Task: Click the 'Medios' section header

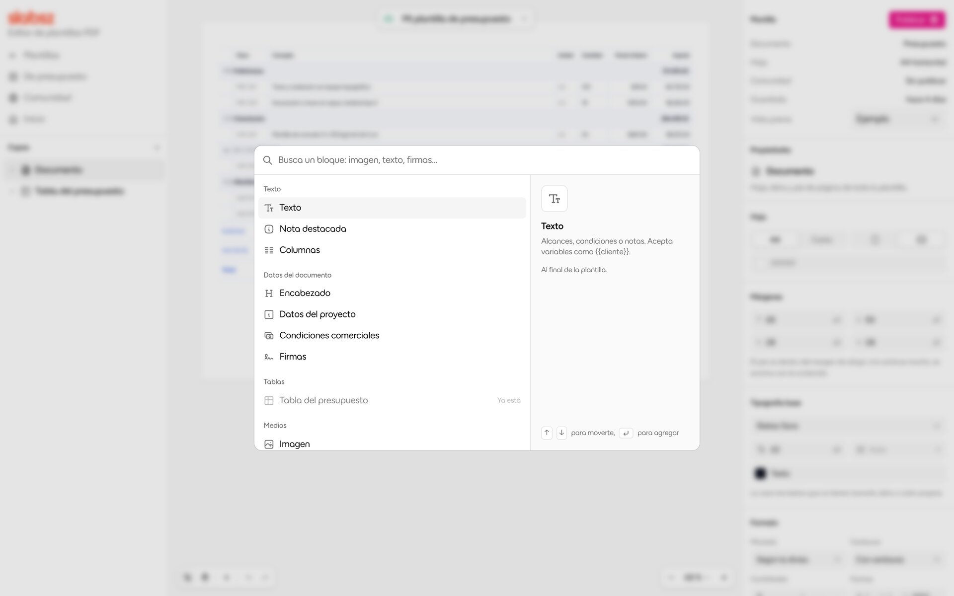Action: [x=275, y=425]
